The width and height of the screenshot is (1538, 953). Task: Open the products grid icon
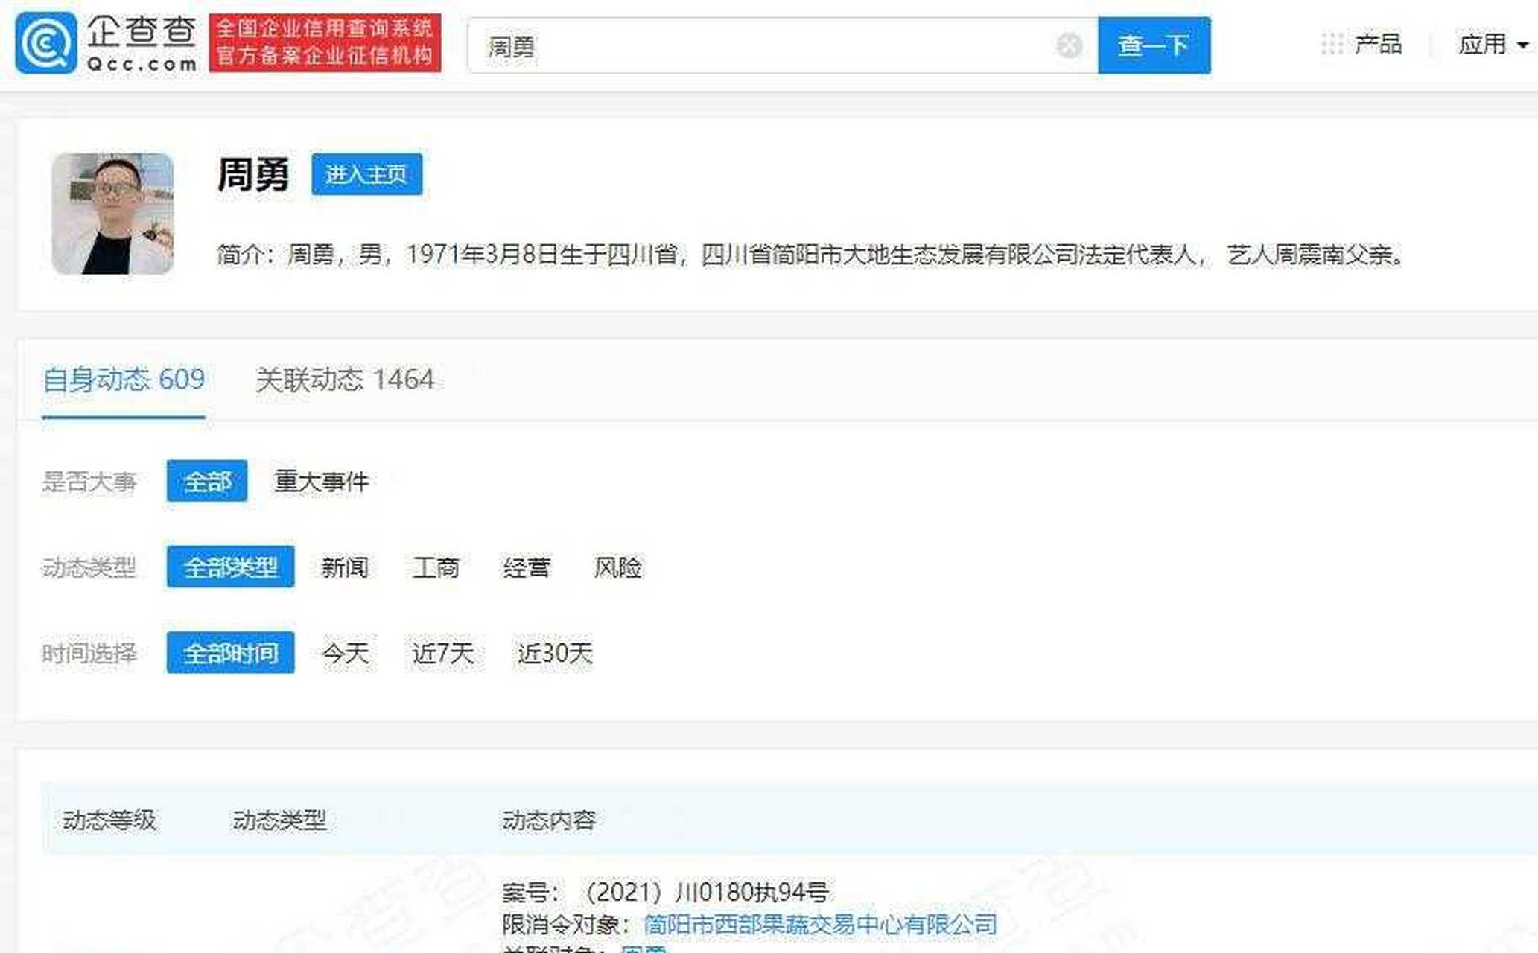pos(1332,44)
